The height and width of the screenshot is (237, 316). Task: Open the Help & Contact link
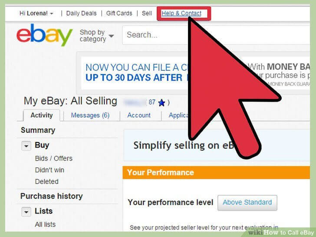181,13
